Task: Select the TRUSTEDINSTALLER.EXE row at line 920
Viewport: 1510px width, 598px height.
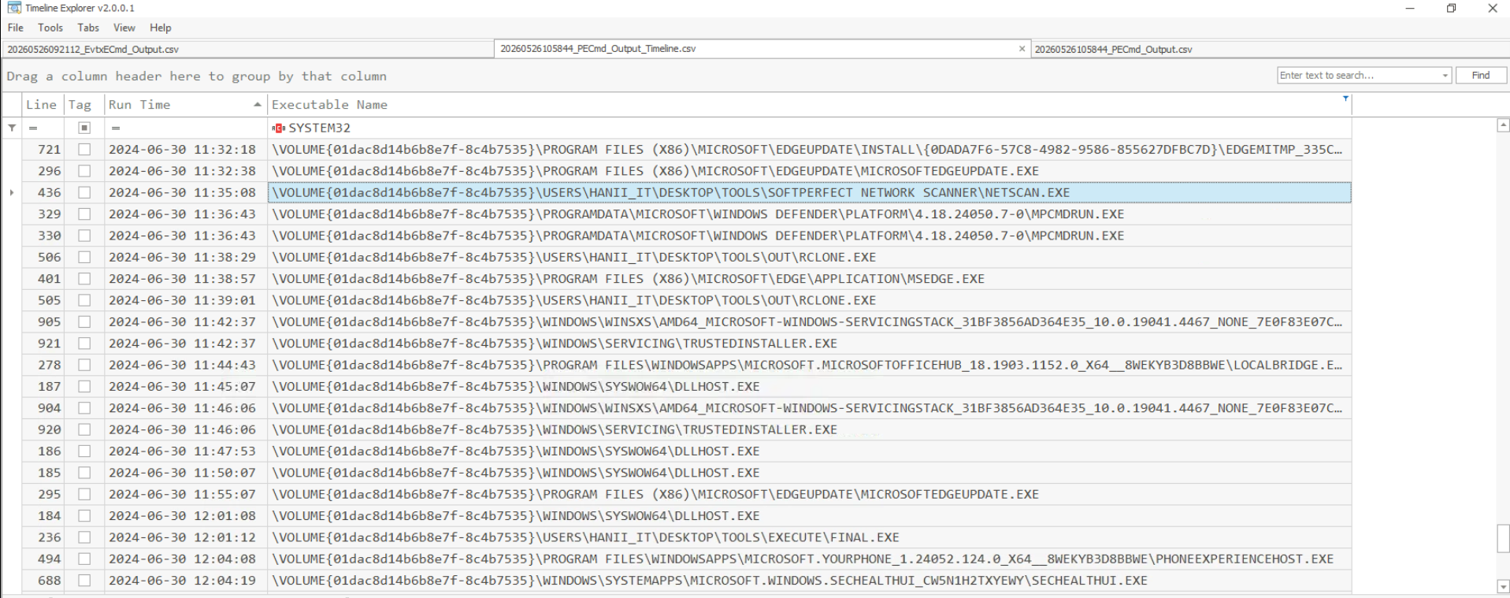Action: coord(810,429)
